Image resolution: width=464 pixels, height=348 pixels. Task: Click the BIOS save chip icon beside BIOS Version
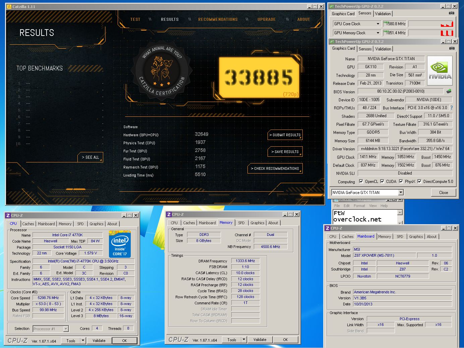point(449,91)
